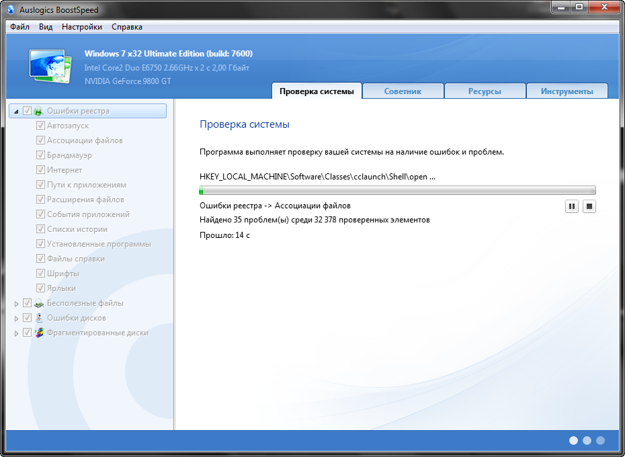This screenshot has height=457, width=625.
Task: Click the scan progress bar
Action: (x=397, y=190)
